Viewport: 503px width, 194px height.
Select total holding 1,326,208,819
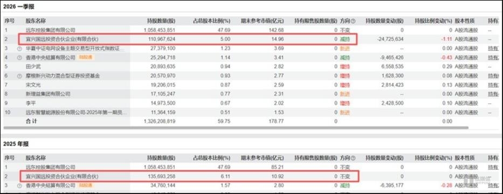[x=160, y=121]
